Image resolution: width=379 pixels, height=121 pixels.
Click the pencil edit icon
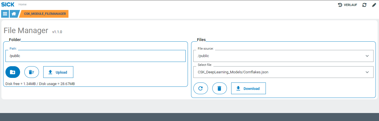tap(374, 5)
